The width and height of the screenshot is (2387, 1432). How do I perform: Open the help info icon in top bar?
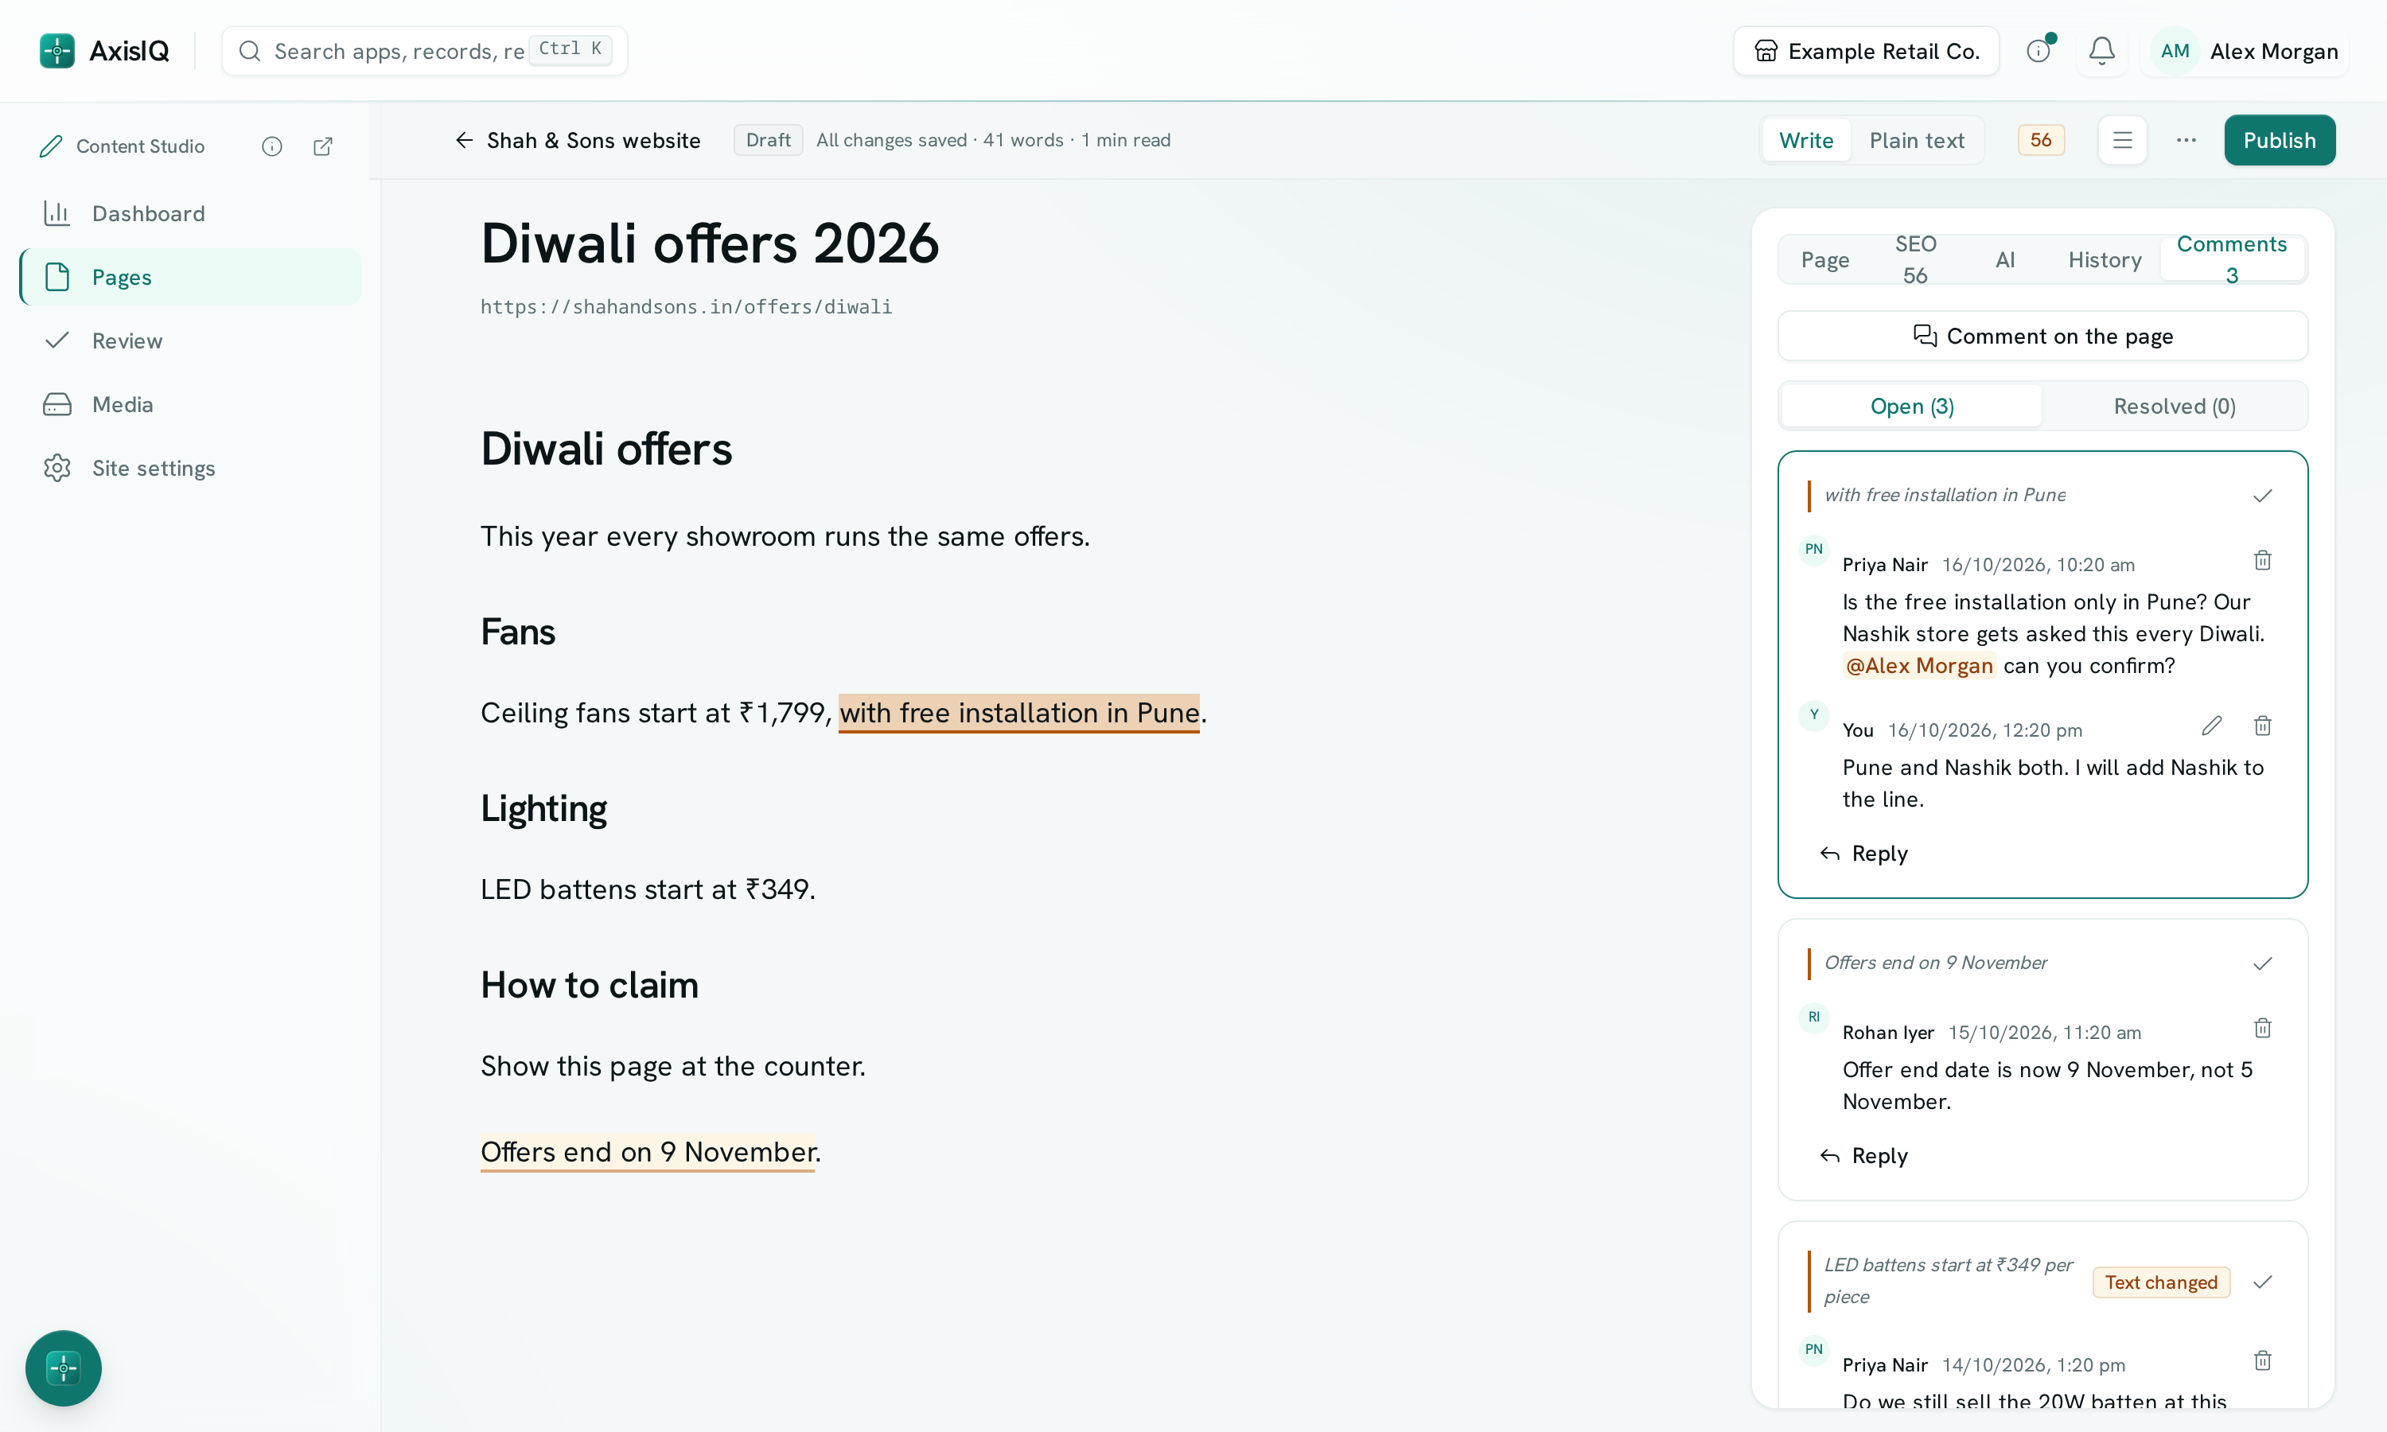[x=2038, y=50]
